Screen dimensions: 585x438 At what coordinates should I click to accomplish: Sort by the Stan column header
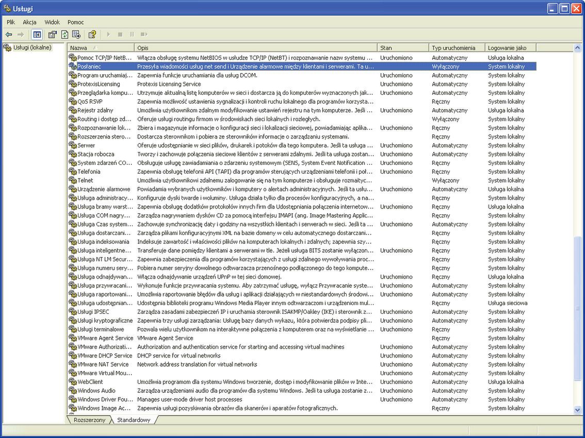point(403,48)
